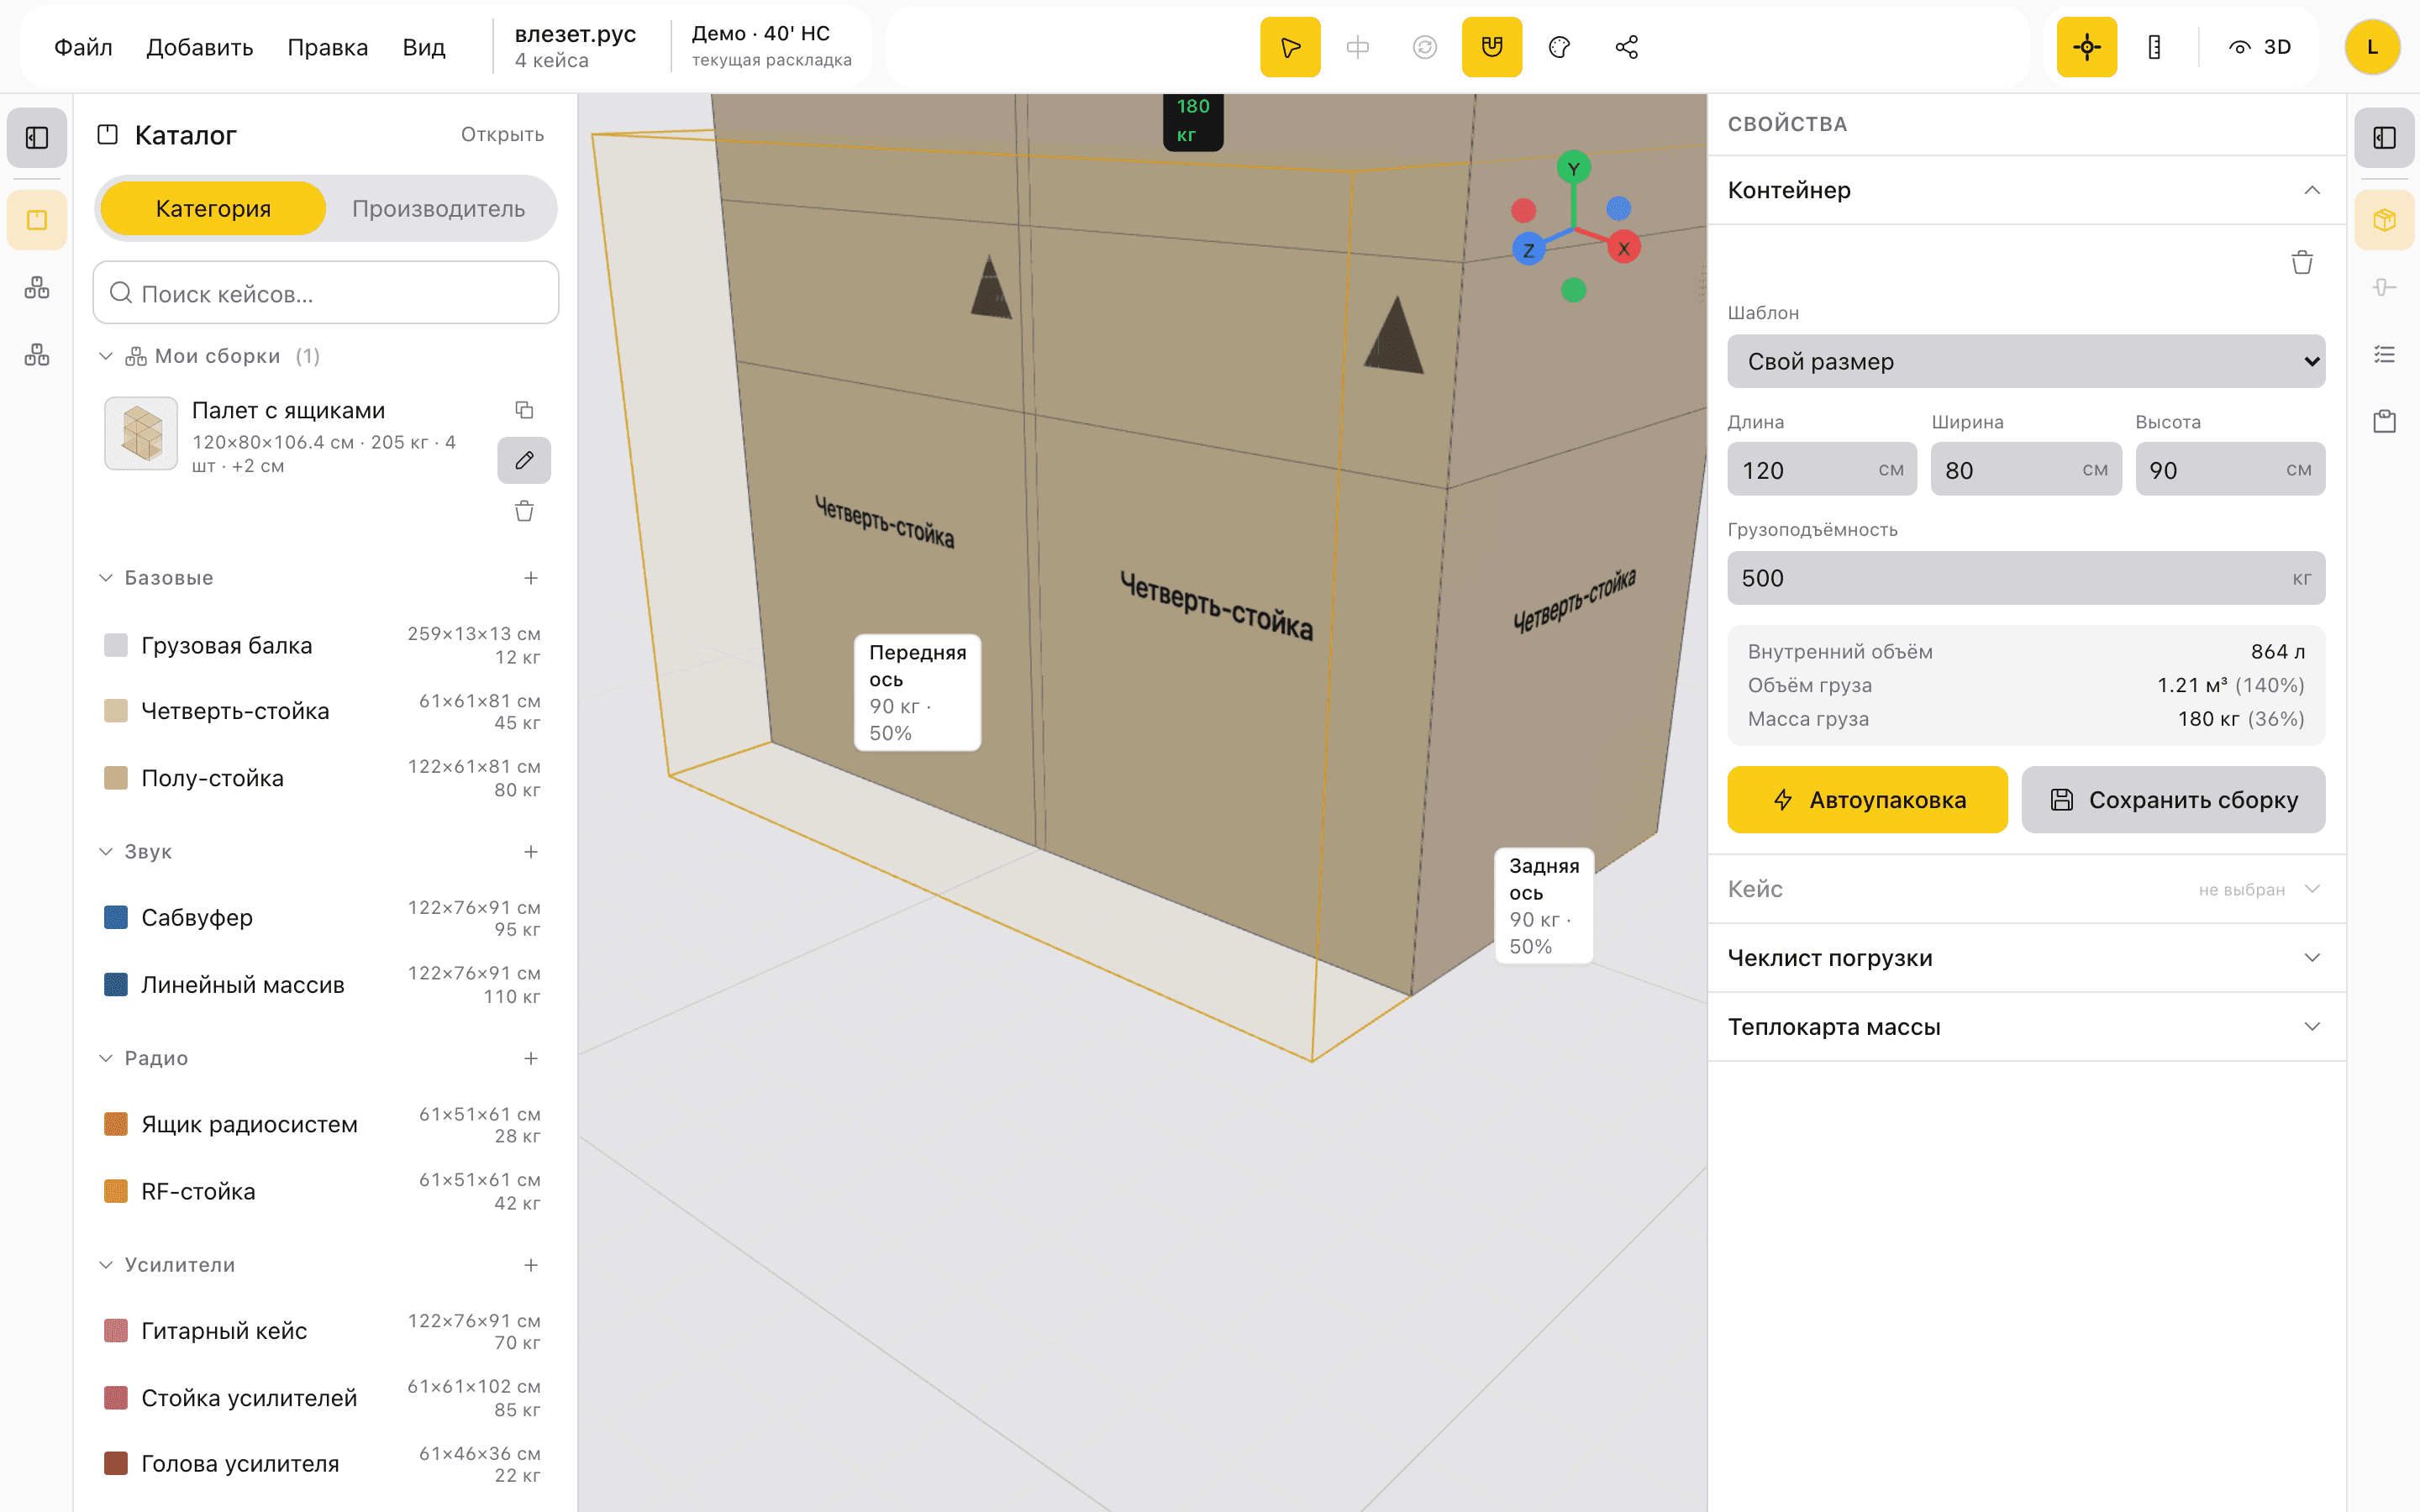Open the Добавить menu
Viewport: 2420px width, 1512px height.
pos(200,47)
